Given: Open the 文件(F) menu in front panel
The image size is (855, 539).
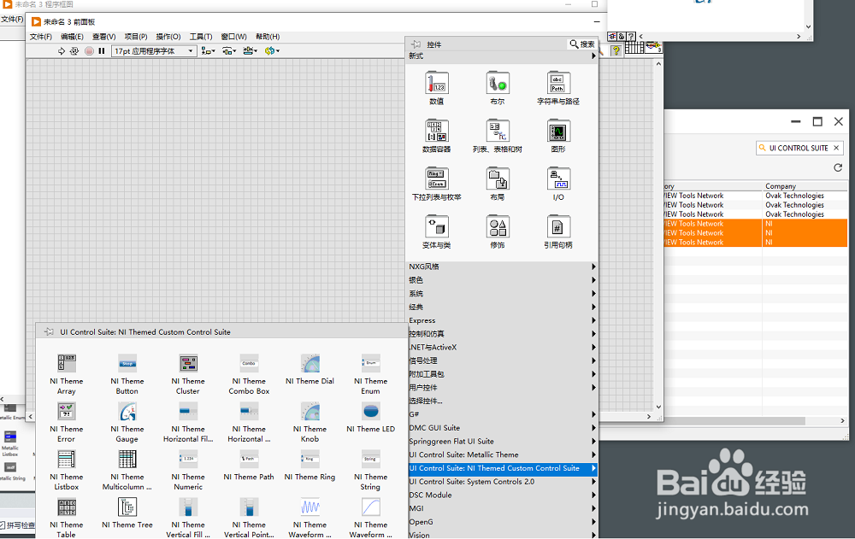Looking at the screenshot, I should tap(41, 37).
